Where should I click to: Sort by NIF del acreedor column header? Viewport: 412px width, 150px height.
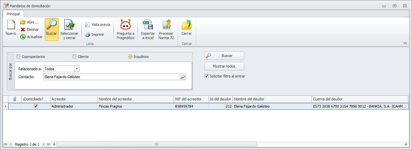click(191, 99)
